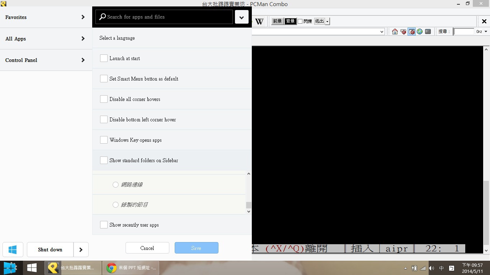Click the Windows logo button in Smart Menu
Viewport: 490px width, 275px height.
tap(13, 250)
